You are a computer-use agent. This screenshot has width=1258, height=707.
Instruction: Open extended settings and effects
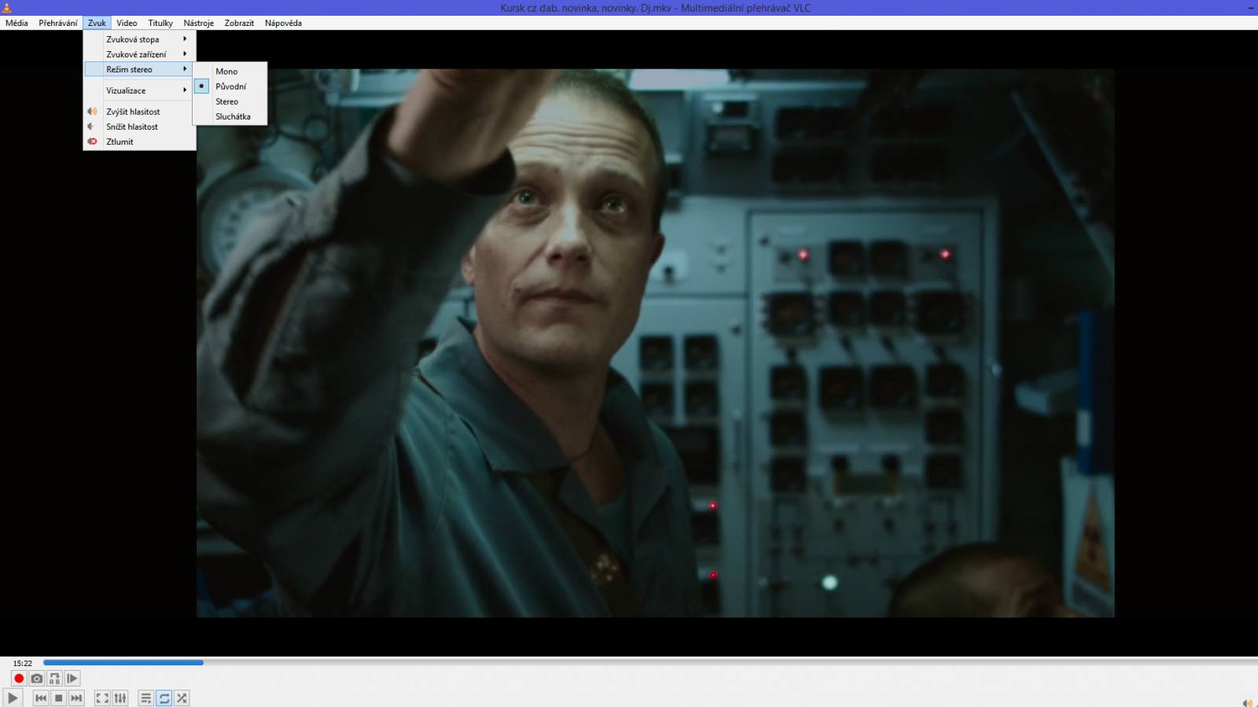120,698
